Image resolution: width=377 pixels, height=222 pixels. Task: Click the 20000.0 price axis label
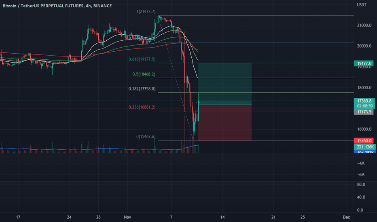tap(364, 46)
